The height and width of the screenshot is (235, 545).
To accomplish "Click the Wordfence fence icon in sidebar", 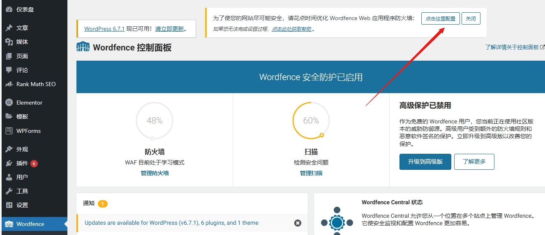I will point(9,224).
